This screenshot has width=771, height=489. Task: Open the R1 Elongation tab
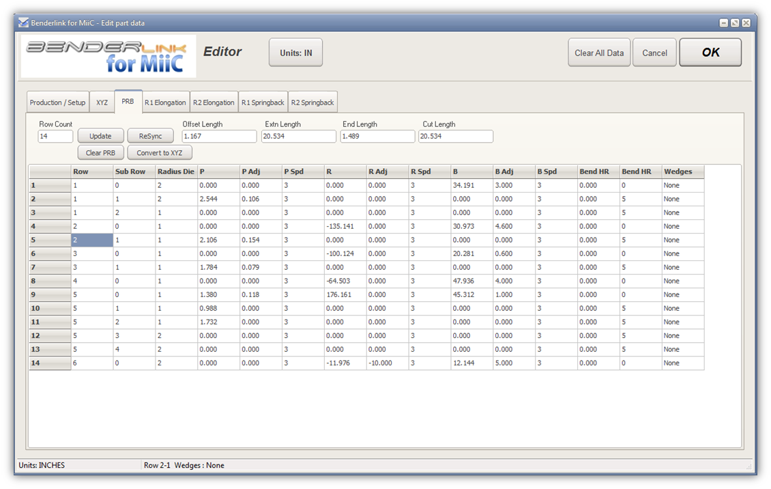tap(165, 102)
